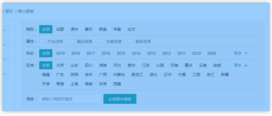Viewport: 272px width, 116px height.
Task: Filter by year 2010
Action: pyautogui.click(x=196, y=53)
